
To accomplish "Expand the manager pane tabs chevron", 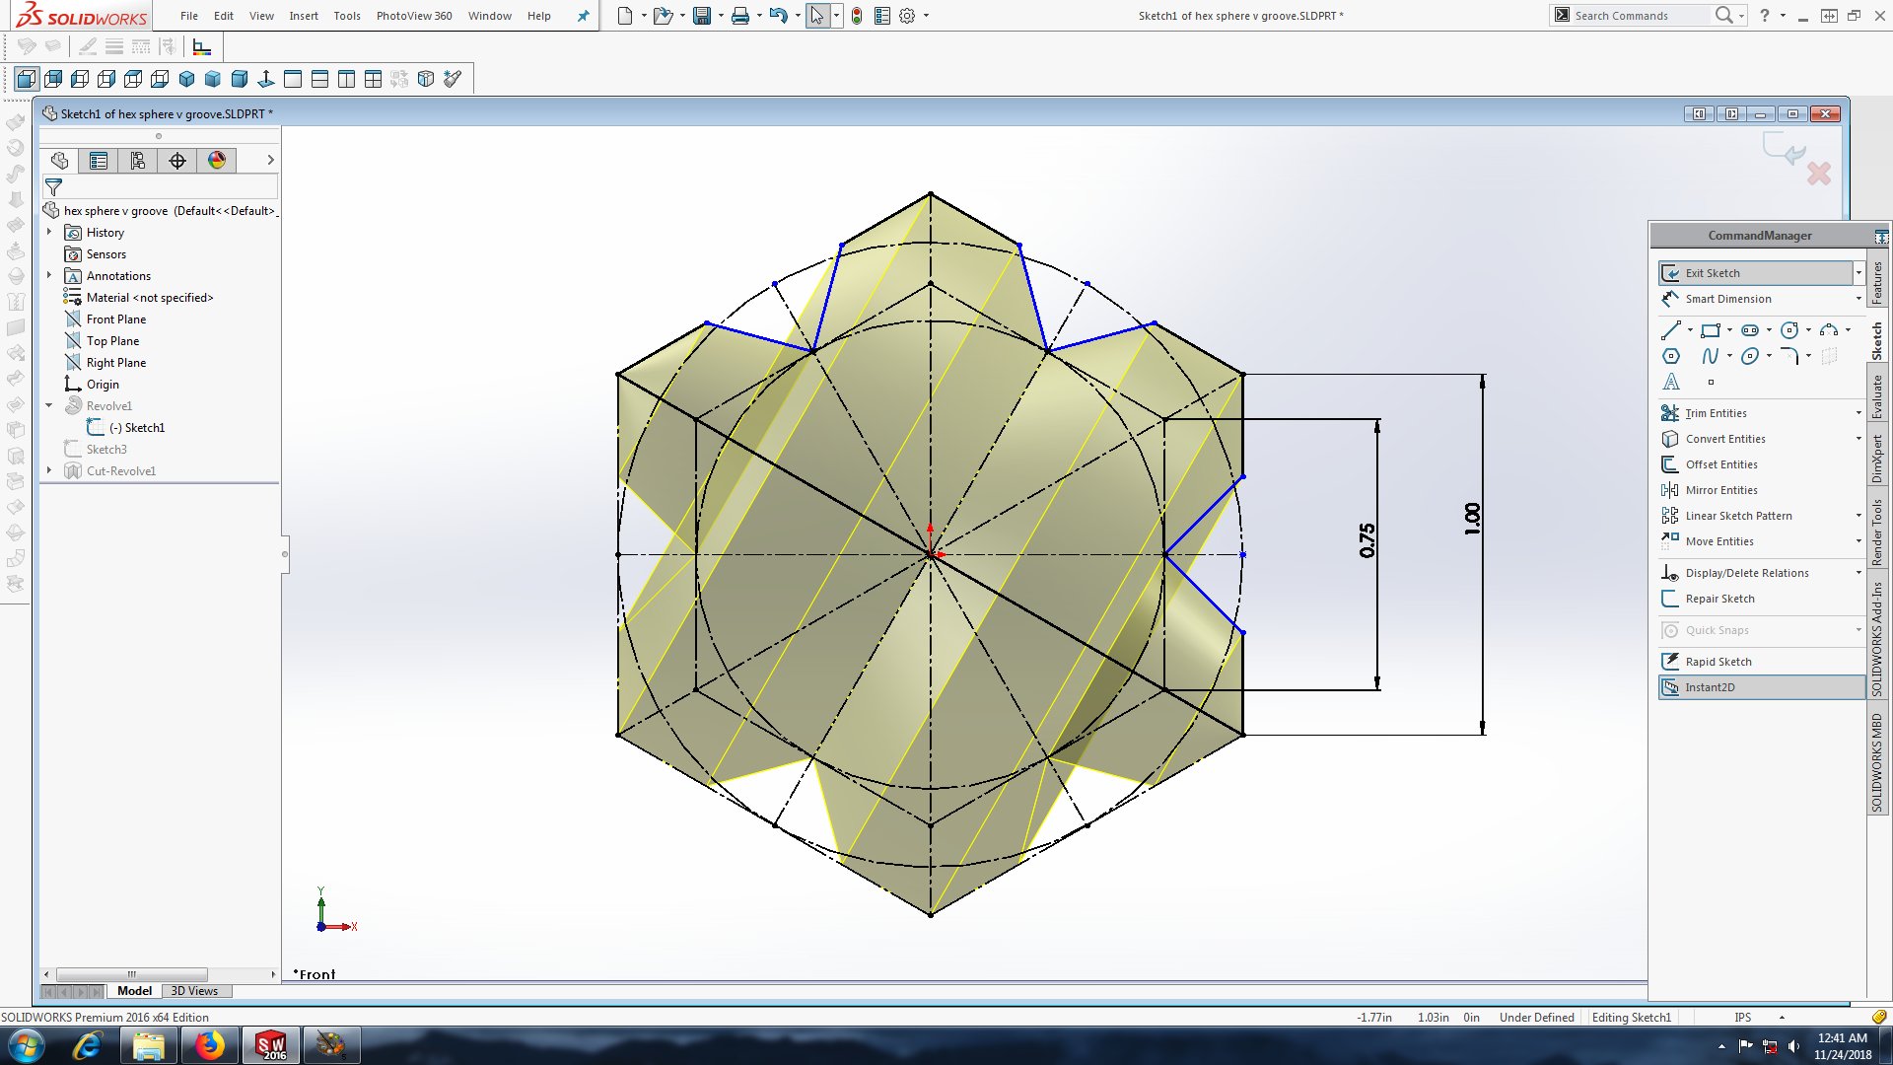I will [270, 161].
